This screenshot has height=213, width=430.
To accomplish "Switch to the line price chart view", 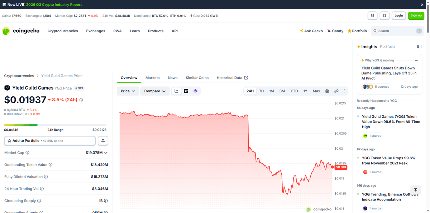I will coord(176,91).
